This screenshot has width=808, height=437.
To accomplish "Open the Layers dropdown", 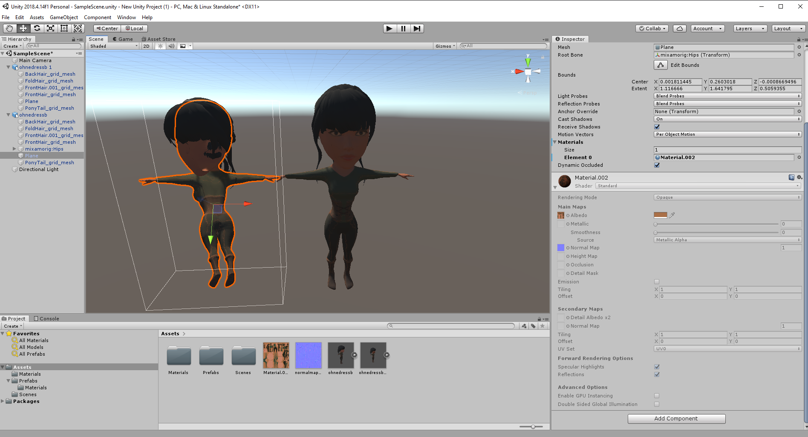I will 750,29.
